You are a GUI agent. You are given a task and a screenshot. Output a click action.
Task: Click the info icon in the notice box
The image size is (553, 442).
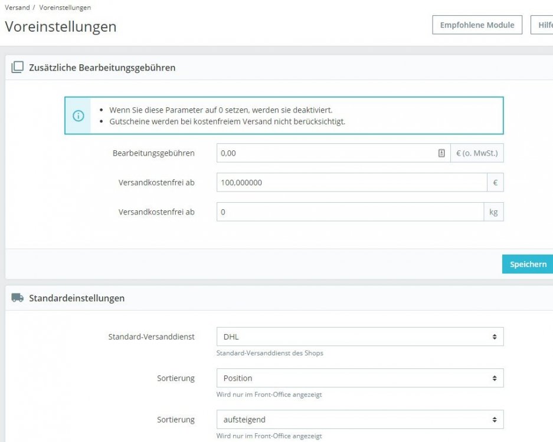(77, 116)
